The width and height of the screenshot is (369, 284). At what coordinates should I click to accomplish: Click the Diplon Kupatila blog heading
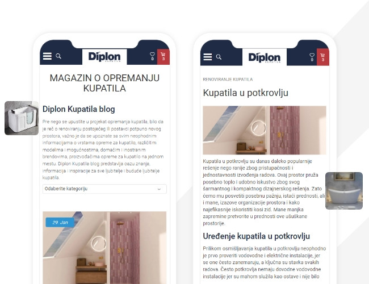[x=78, y=109]
